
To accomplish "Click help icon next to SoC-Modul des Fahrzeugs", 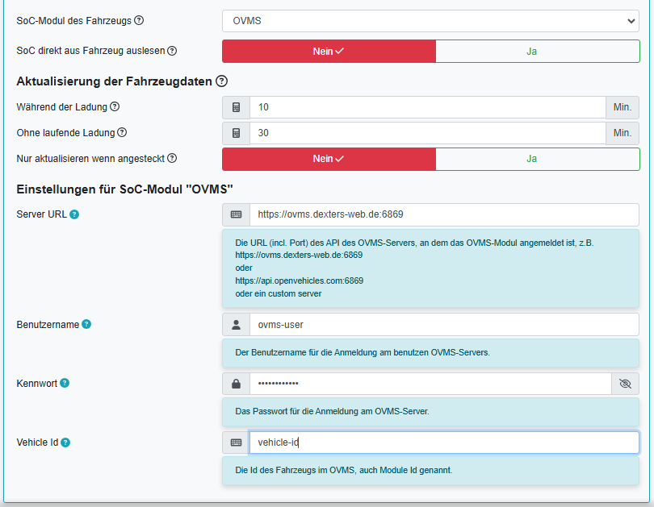I will pos(139,21).
